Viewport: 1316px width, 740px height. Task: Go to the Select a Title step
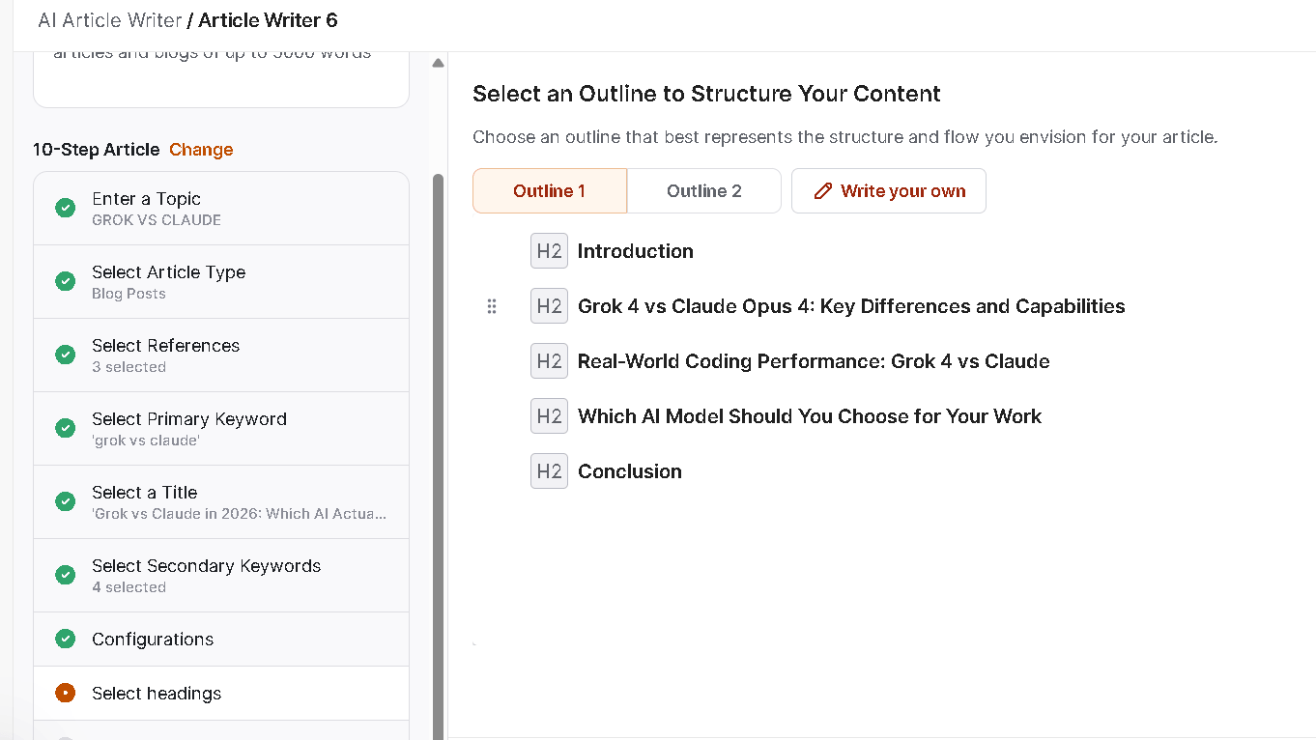click(x=221, y=502)
